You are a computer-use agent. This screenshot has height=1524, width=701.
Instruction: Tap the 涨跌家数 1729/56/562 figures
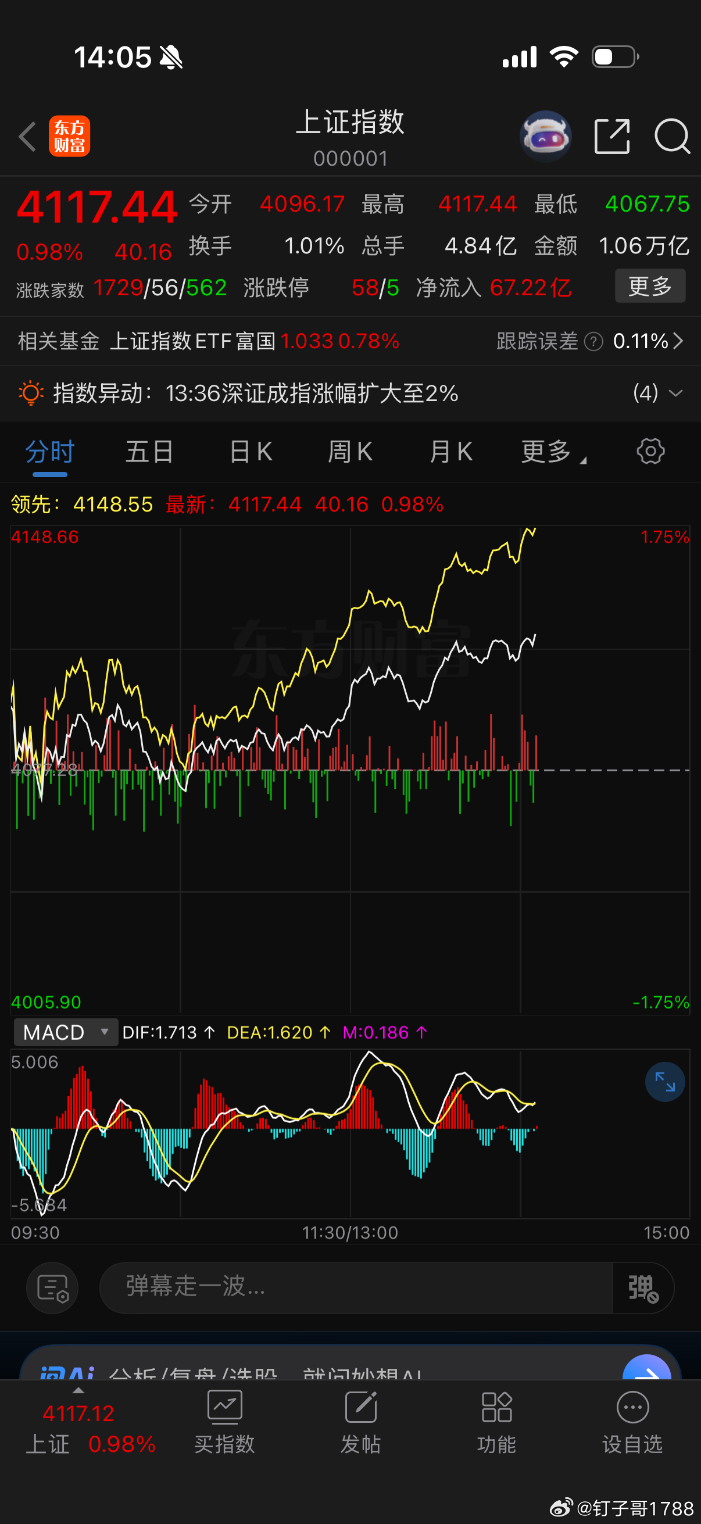click(x=160, y=288)
